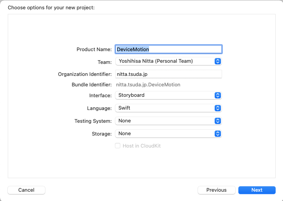Screen dimensions: 283x201
Task: Click the Testing System chevron icon
Action: [218, 121]
